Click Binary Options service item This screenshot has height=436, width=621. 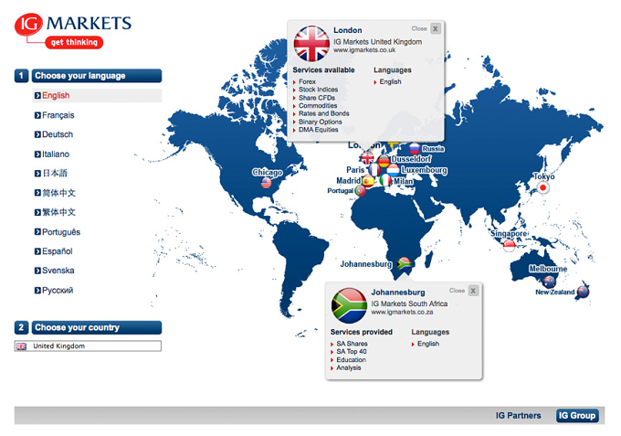320,122
